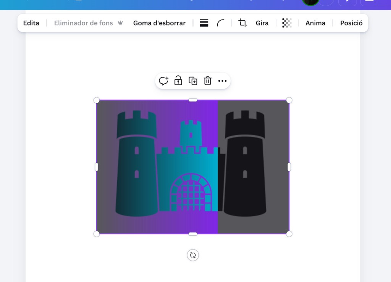Delete the image with the trash icon
391x282 pixels.
tap(207, 81)
